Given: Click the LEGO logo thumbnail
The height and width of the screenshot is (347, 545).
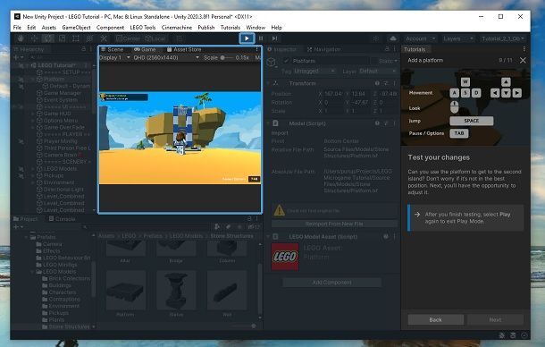Looking at the screenshot, I should tap(285, 257).
